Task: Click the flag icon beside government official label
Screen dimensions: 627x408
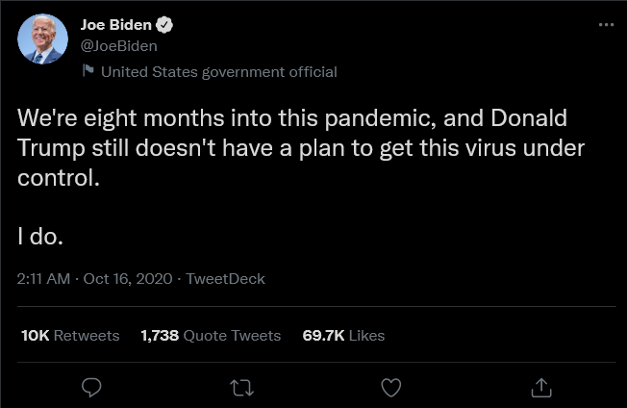Action: tap(88, 70)
